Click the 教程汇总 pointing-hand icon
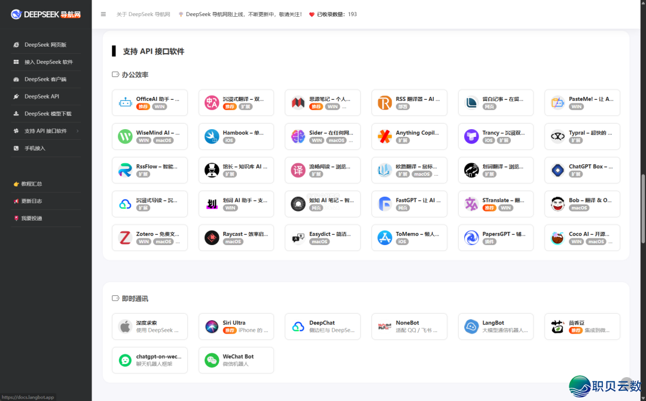Viewport: 646px width, 401px height. [x=16, y=184]
